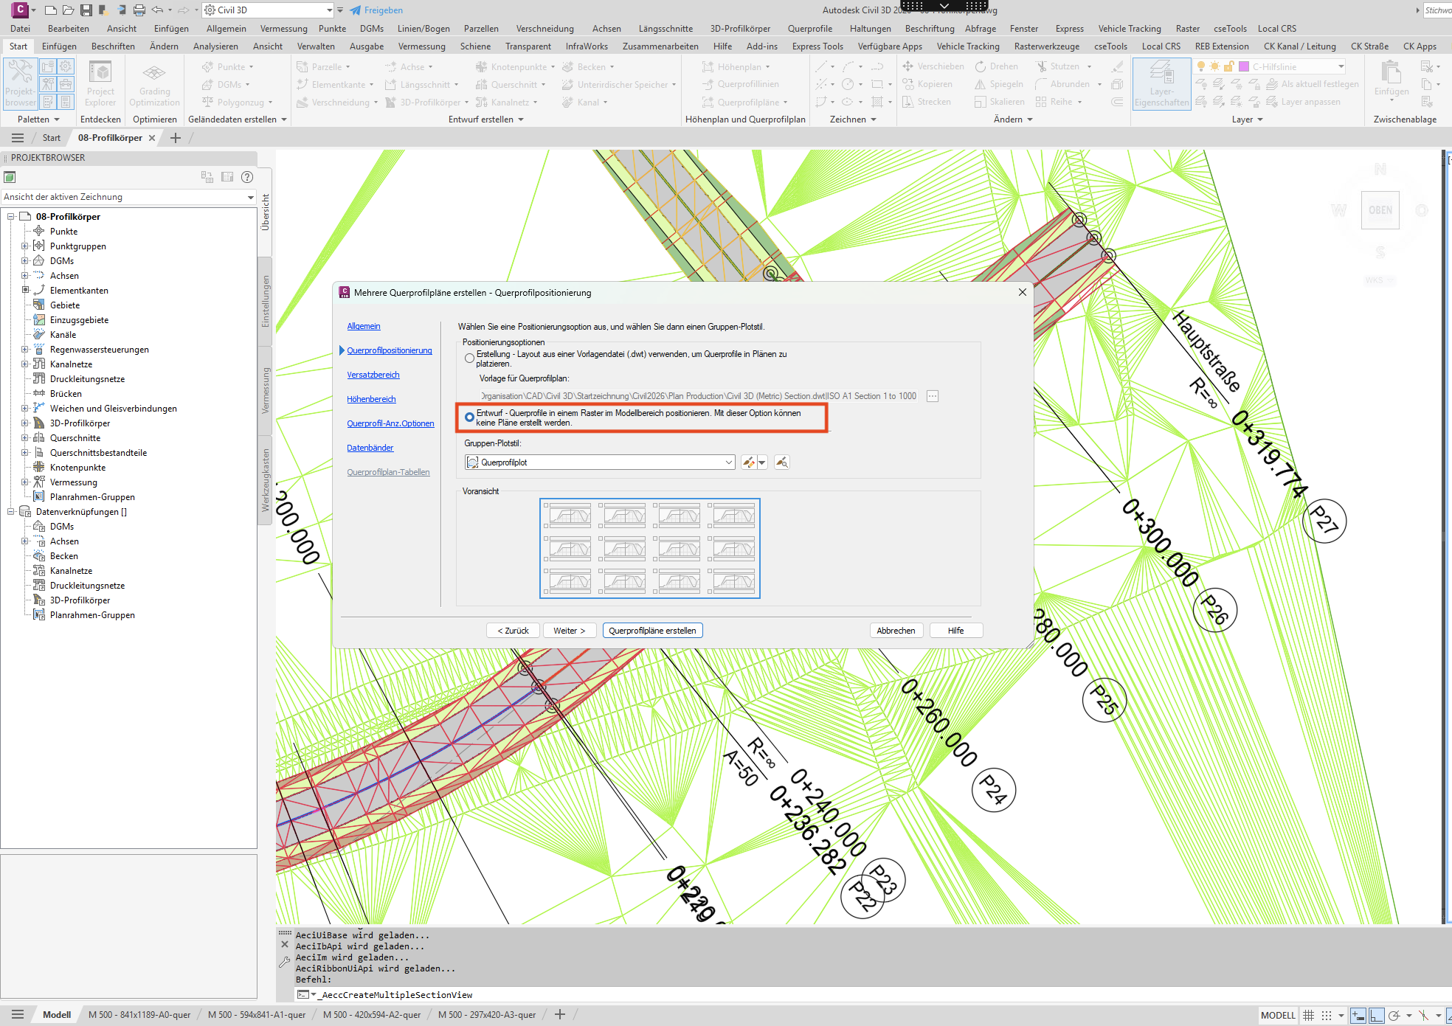Click the Kopieren copy tool

tap(927, 84)
